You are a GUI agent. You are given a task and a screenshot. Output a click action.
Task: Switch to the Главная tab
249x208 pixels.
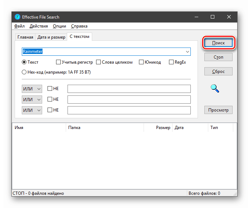(x=25, y=37)
